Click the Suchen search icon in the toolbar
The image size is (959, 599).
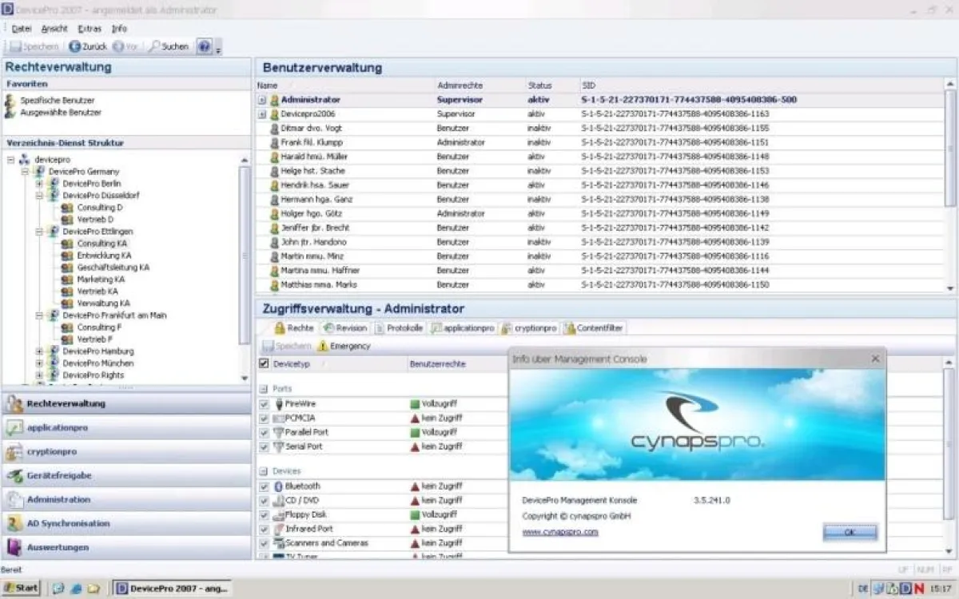tap(154, 46)
